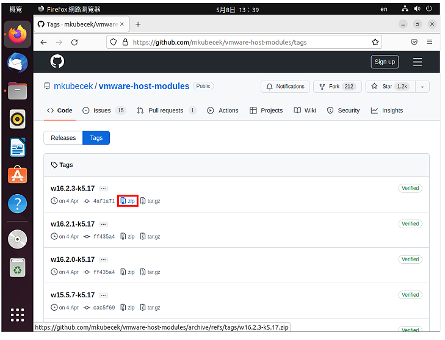Launch Thunderbird from the dock

[x=17, y=63]
